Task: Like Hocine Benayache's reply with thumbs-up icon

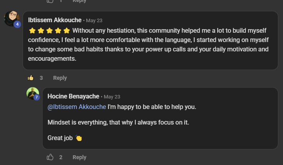Action: tap(50, 157)
